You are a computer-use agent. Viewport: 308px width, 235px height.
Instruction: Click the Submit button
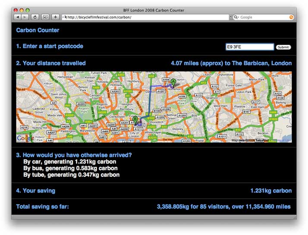click(x=283, y=47)
